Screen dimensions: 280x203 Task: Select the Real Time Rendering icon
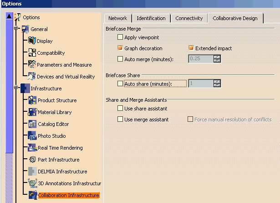(33, 148)
